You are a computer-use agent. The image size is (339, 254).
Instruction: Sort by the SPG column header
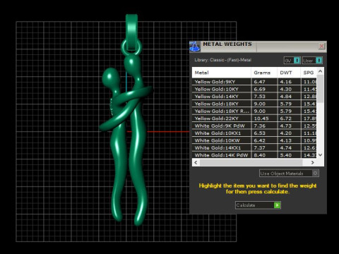pyautogui.click(x=309, y=73)
